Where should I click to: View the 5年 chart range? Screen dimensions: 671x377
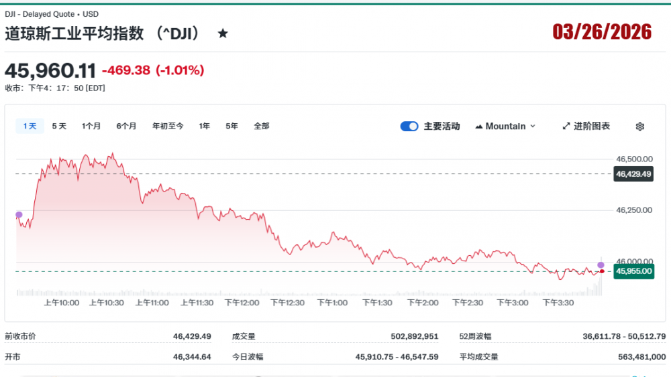[231, 126]
